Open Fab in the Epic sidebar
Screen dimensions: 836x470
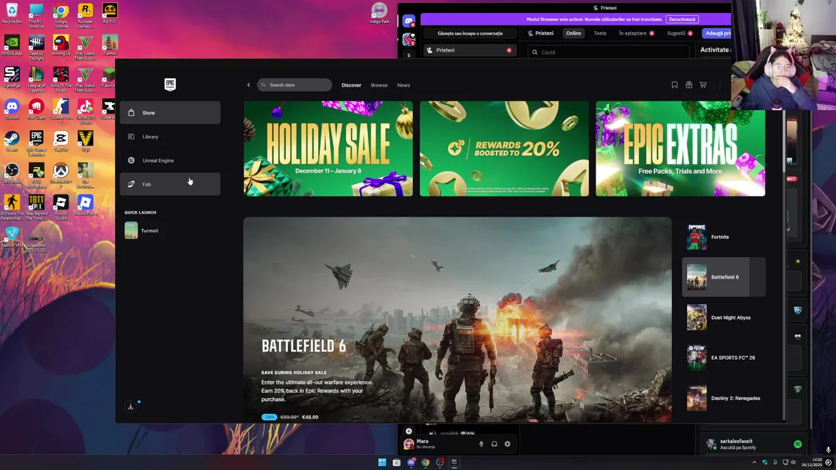tap(170, 184)
